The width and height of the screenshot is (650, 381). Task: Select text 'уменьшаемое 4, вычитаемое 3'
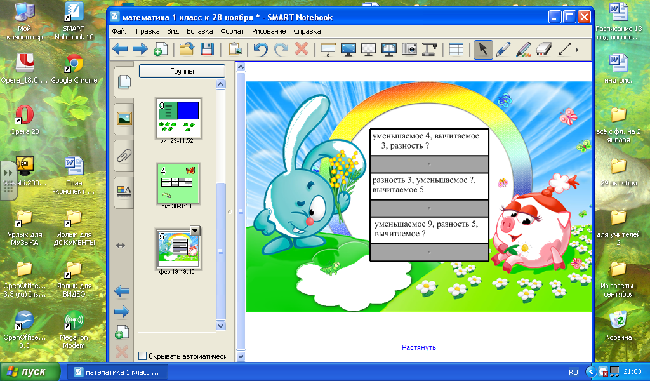[x=426, y=140]
